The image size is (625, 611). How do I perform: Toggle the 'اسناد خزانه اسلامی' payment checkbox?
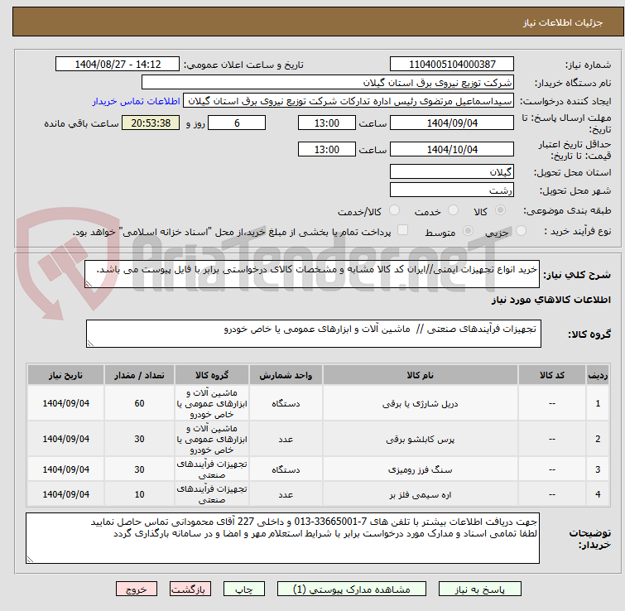[x=403, y=231]
